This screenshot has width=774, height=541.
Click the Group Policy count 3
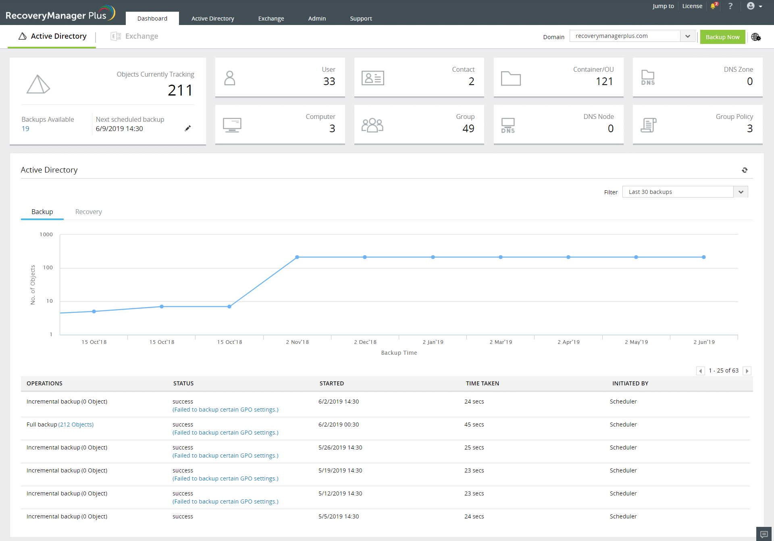750,129
